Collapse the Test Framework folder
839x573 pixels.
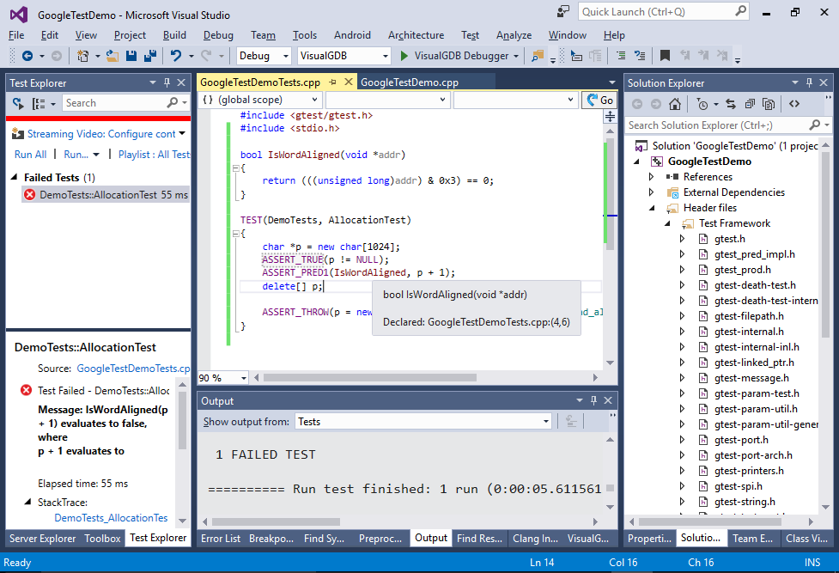[667, 223]
